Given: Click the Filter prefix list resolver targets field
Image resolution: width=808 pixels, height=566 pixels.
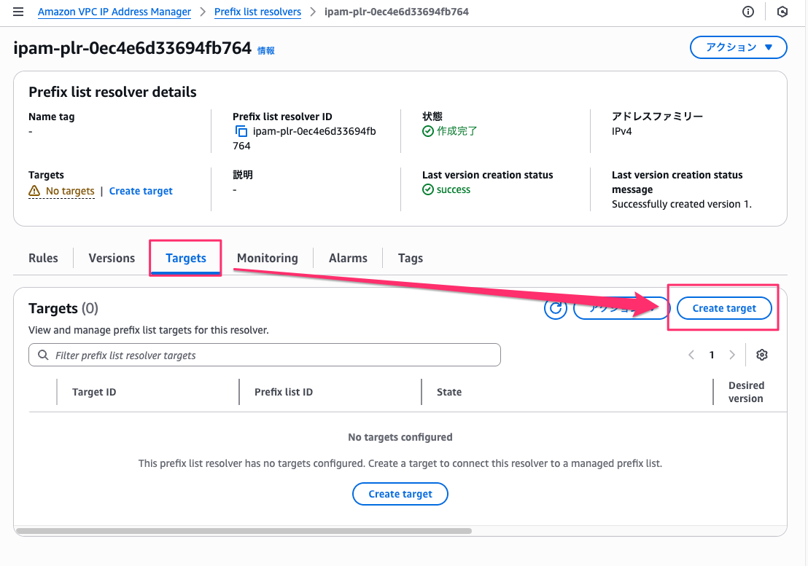Looking at the screenshot, I should [x=270, y=355].
